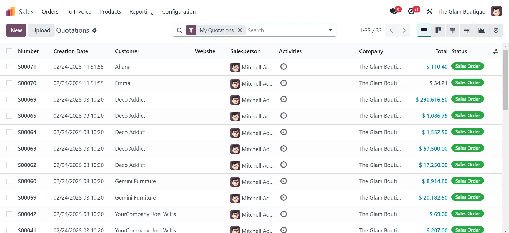Switch to graph view
Image resolution: width=509 pixels, height=233 pixels.
481,30
